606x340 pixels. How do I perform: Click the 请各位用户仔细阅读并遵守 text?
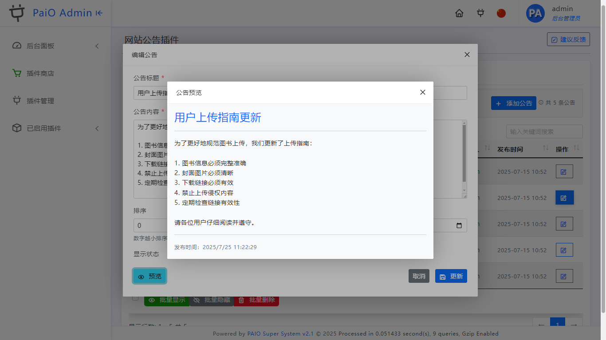(215, 223)
